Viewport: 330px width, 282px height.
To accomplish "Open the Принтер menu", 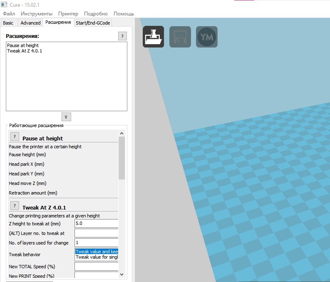I will [68, 14].
